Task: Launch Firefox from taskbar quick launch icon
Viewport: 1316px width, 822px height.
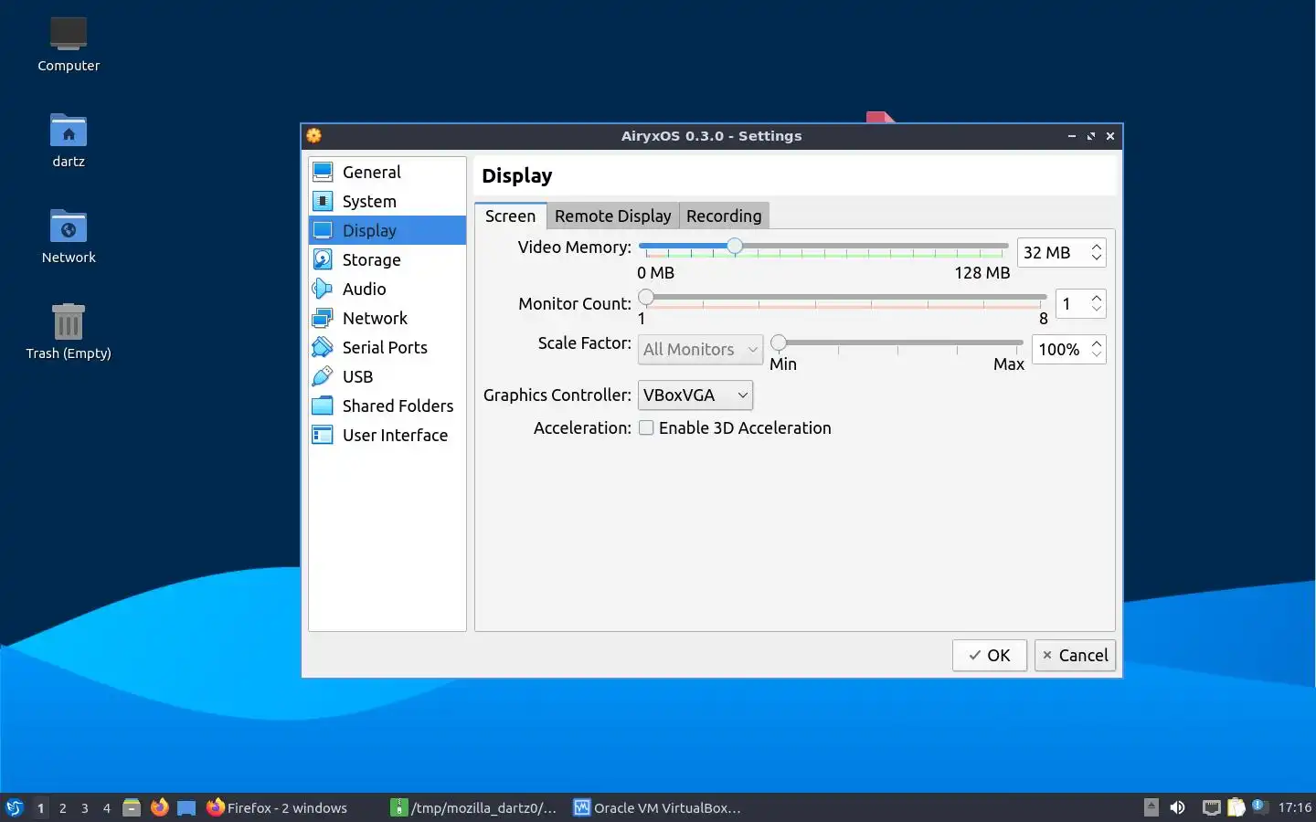Action: tap(160, 807)
